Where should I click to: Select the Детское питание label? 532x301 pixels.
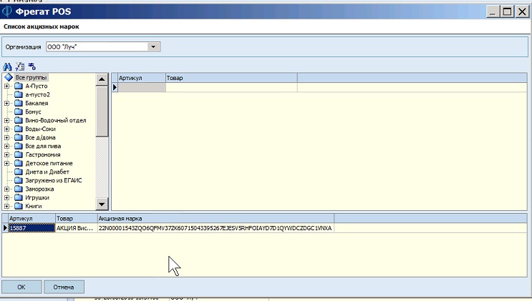(49, 164)
